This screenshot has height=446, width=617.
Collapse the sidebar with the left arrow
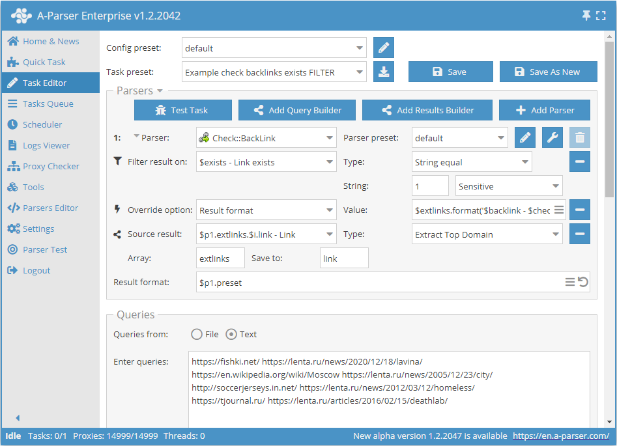pos(18,418)
